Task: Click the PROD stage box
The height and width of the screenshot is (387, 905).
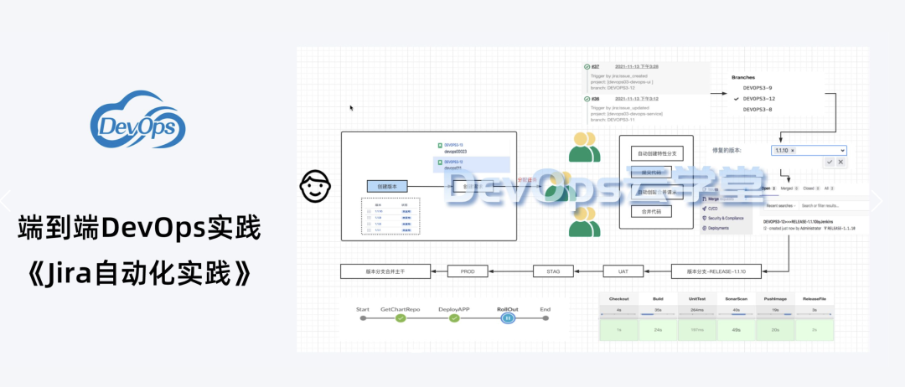Action: click(468, 271)
